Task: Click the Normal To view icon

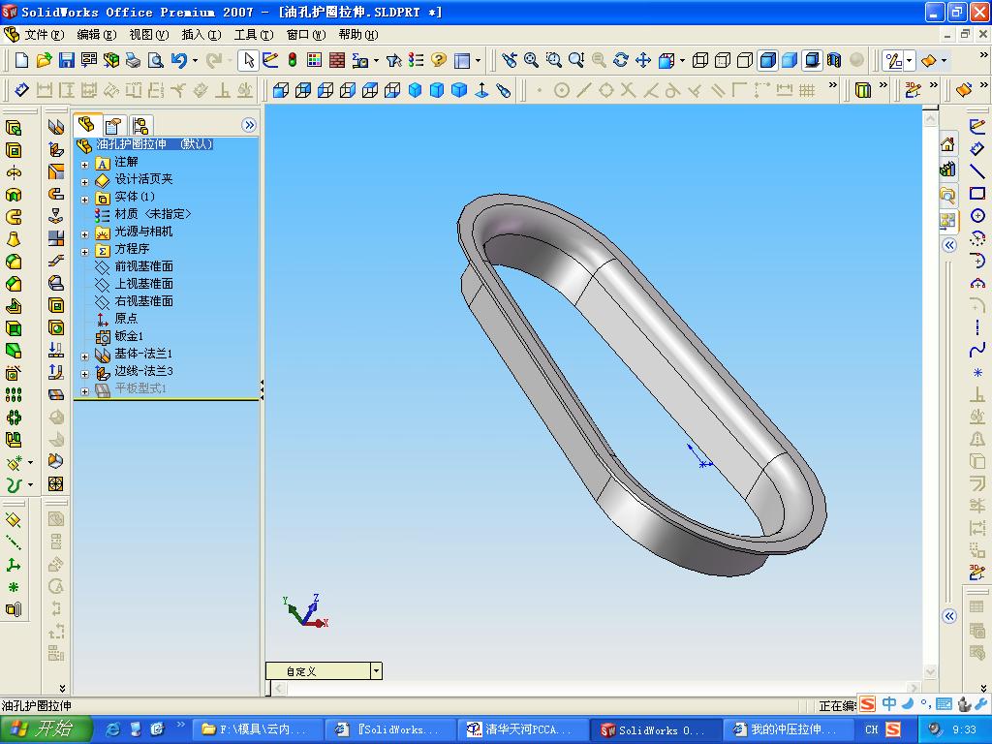Action: pos(481,90)
